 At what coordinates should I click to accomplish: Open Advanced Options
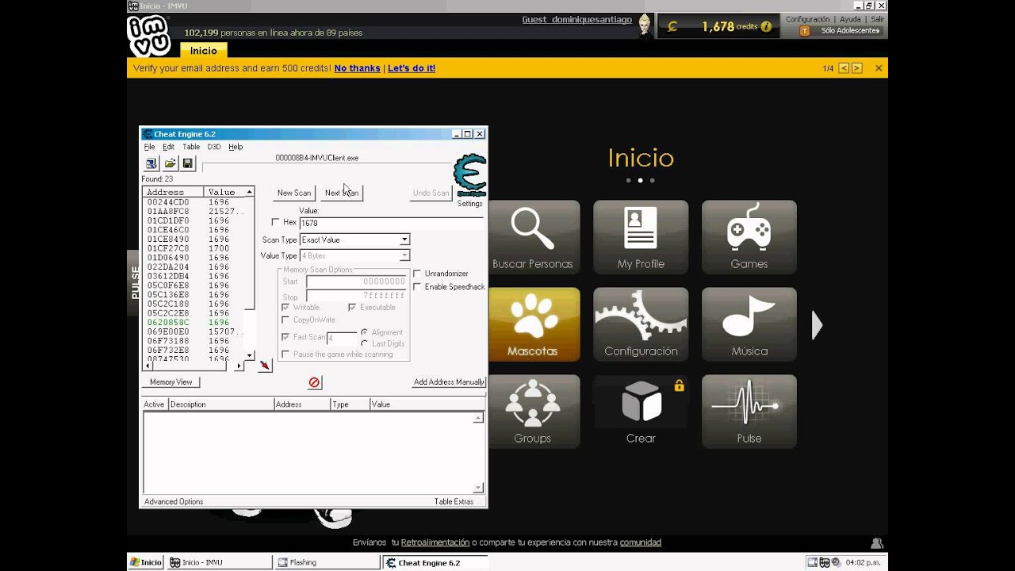tap(174, 502)
